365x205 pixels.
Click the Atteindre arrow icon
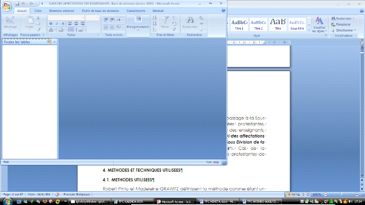click(202, 24)
